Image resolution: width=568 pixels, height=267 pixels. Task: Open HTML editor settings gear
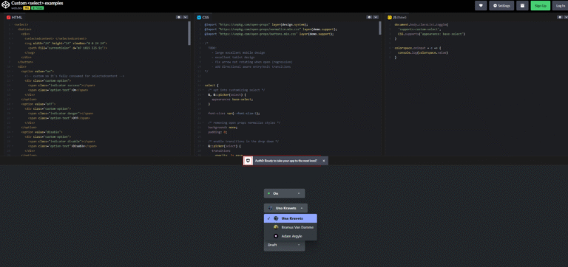pos(179,17)
